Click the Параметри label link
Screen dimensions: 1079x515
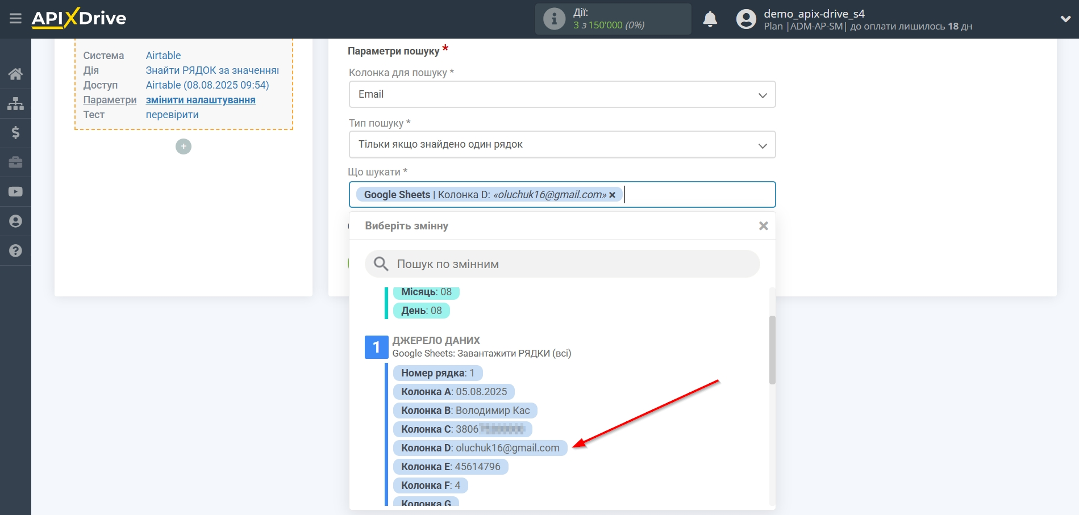110,100
